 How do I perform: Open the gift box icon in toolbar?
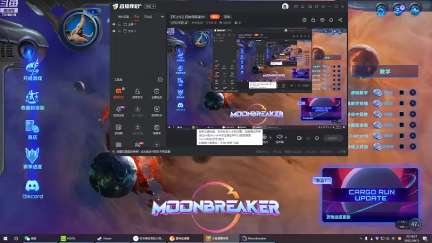pos(305,20)
